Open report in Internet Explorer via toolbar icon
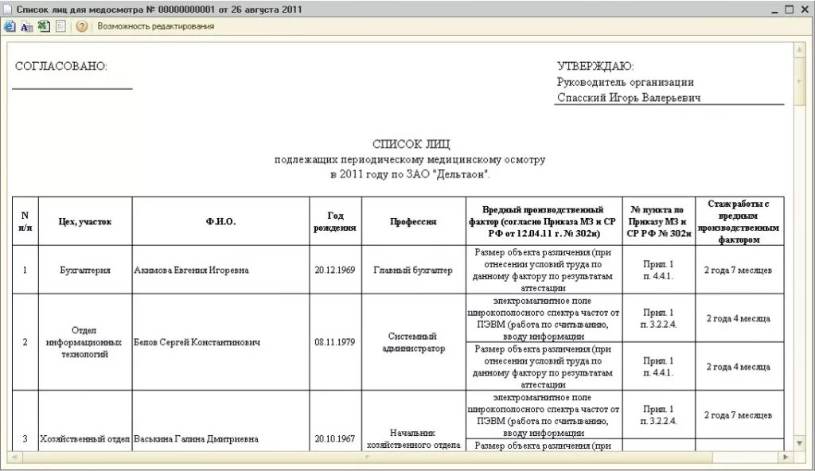The width and height of the screenshot is (815, 471). (10, 26)
